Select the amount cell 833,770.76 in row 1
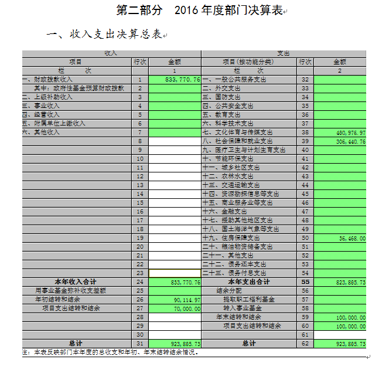The height and width of the screenshot is (366, 382). (x=175, y=79)
